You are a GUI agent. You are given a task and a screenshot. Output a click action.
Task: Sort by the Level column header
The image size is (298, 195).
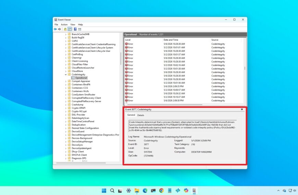click(x=143, y=40)
